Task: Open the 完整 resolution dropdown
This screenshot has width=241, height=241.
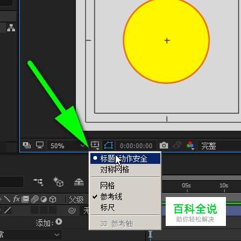Action: [219, 146]
